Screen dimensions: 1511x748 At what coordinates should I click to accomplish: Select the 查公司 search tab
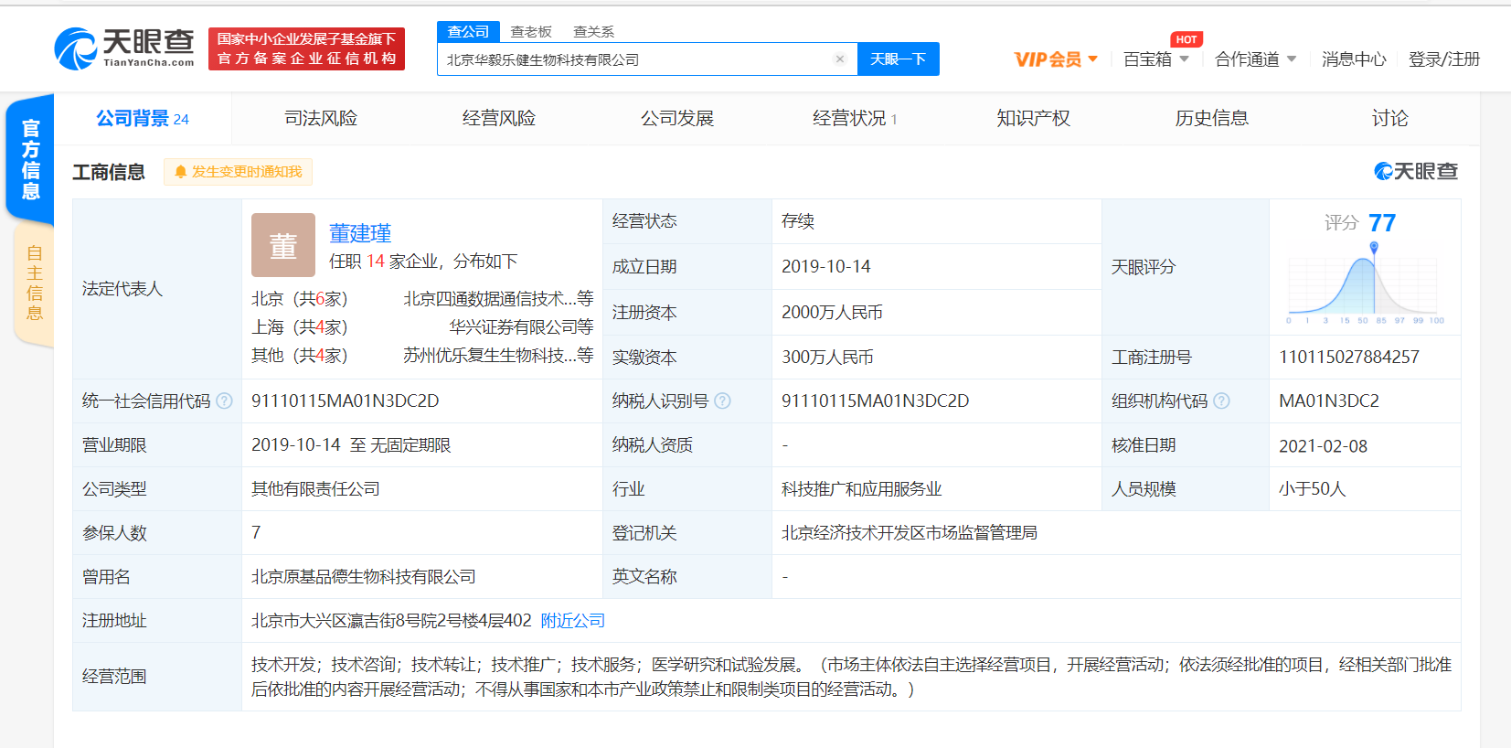pyautogui.click(x=468, y=32)
